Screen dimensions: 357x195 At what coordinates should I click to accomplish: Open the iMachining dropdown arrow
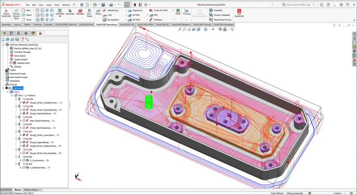[126, 10]
